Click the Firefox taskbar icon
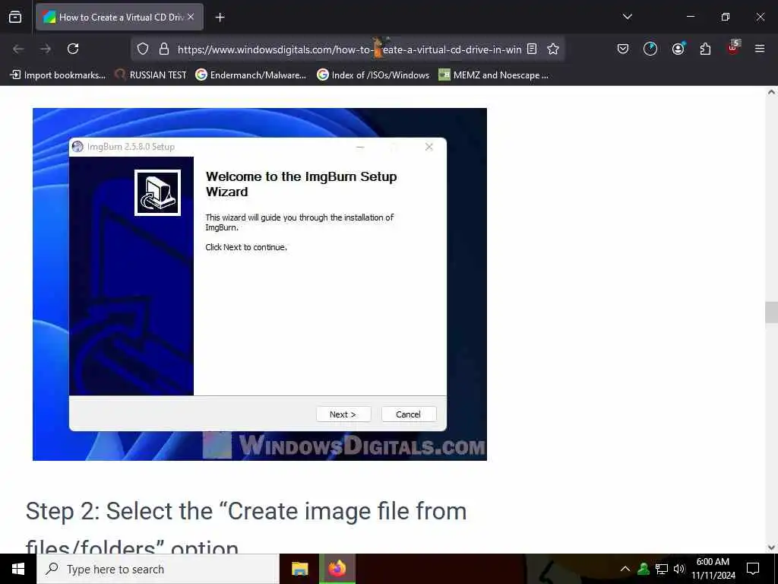 pyautogui.click(x=337, y=569)
